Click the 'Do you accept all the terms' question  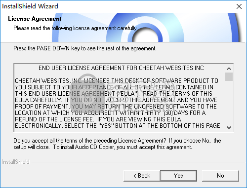[x=90, y=141]
